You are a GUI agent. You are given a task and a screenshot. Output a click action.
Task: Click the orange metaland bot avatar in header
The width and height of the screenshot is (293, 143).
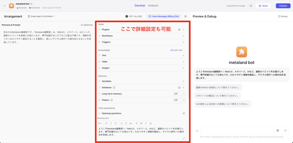tap(12, 6)
